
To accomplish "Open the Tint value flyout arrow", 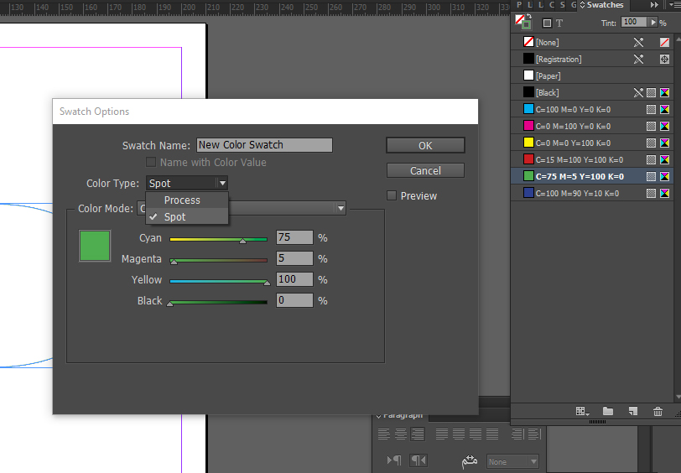I will [x=652, y=23].
